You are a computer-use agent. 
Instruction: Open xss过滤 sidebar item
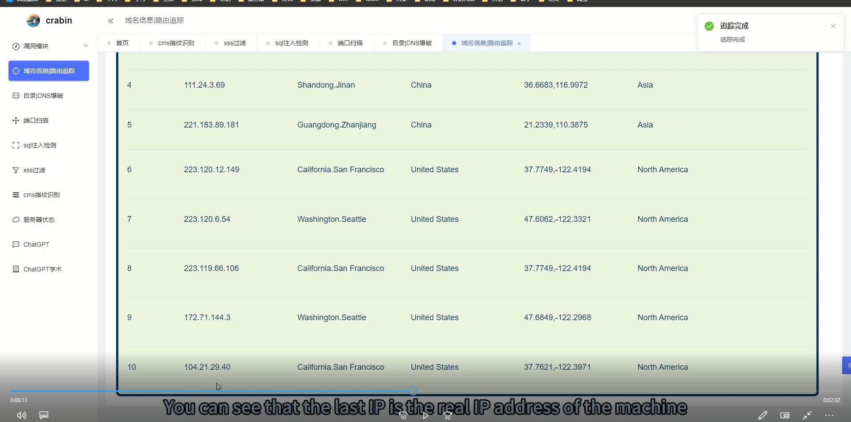click(x=49, y=170)
